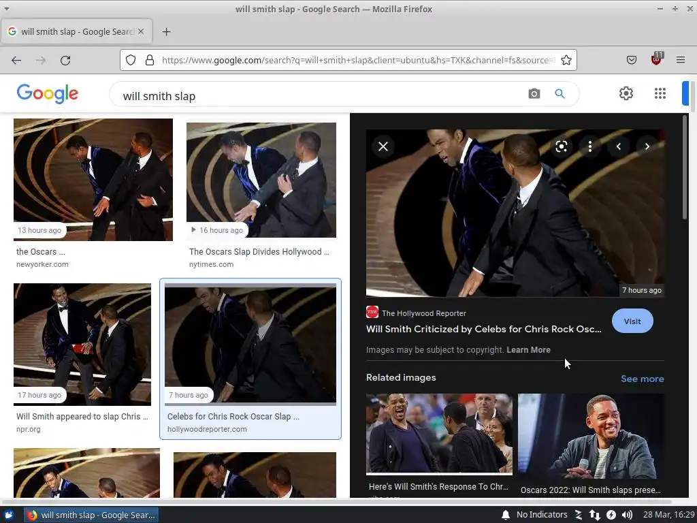Open the npr.org image thumbnail
The height and width of the screenshot is (523, 697).
[82, 344]
